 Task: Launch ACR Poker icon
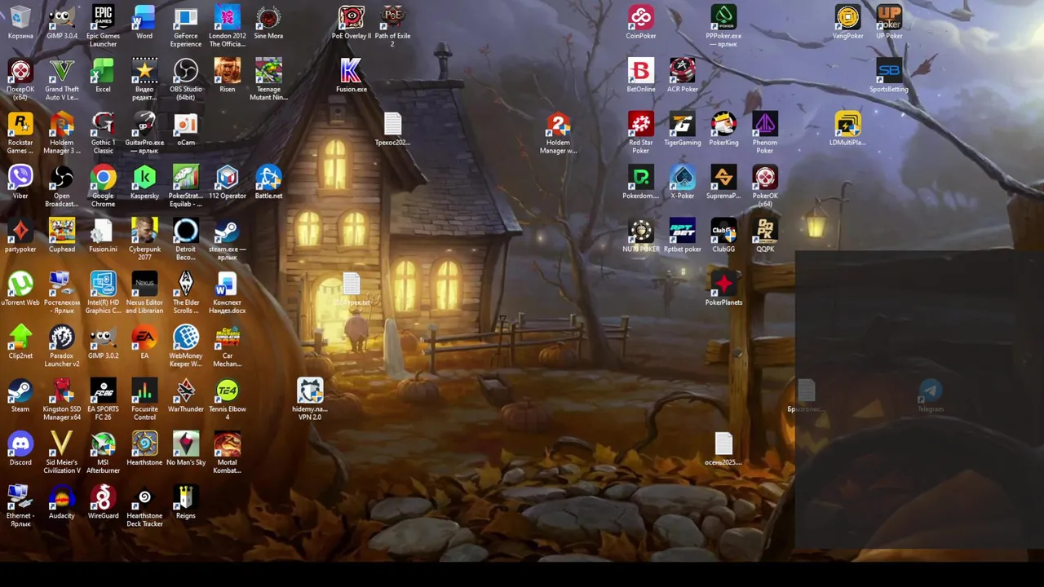[x=683, y=76]
